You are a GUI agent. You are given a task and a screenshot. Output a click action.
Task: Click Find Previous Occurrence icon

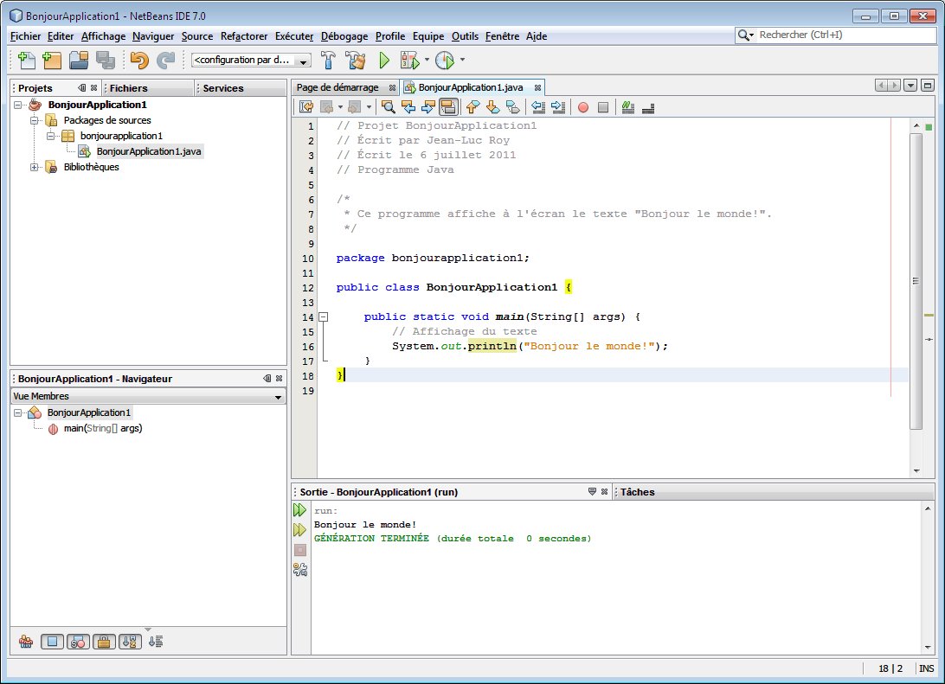[408, 107]
